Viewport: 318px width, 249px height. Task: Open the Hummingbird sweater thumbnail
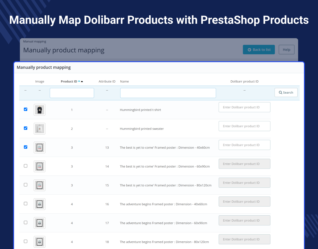pyautogui.click(x=39, y=128)
